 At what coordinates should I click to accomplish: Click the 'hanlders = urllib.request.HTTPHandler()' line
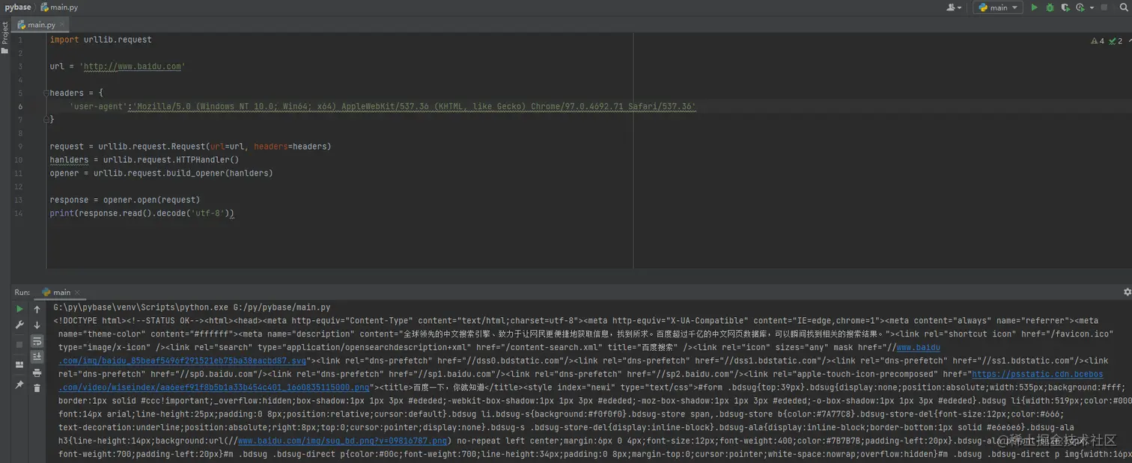click(144, 160)
